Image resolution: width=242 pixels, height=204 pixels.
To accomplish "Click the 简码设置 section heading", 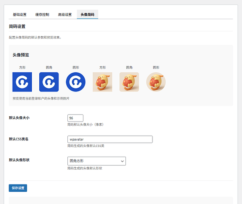I will pos(17,27).
